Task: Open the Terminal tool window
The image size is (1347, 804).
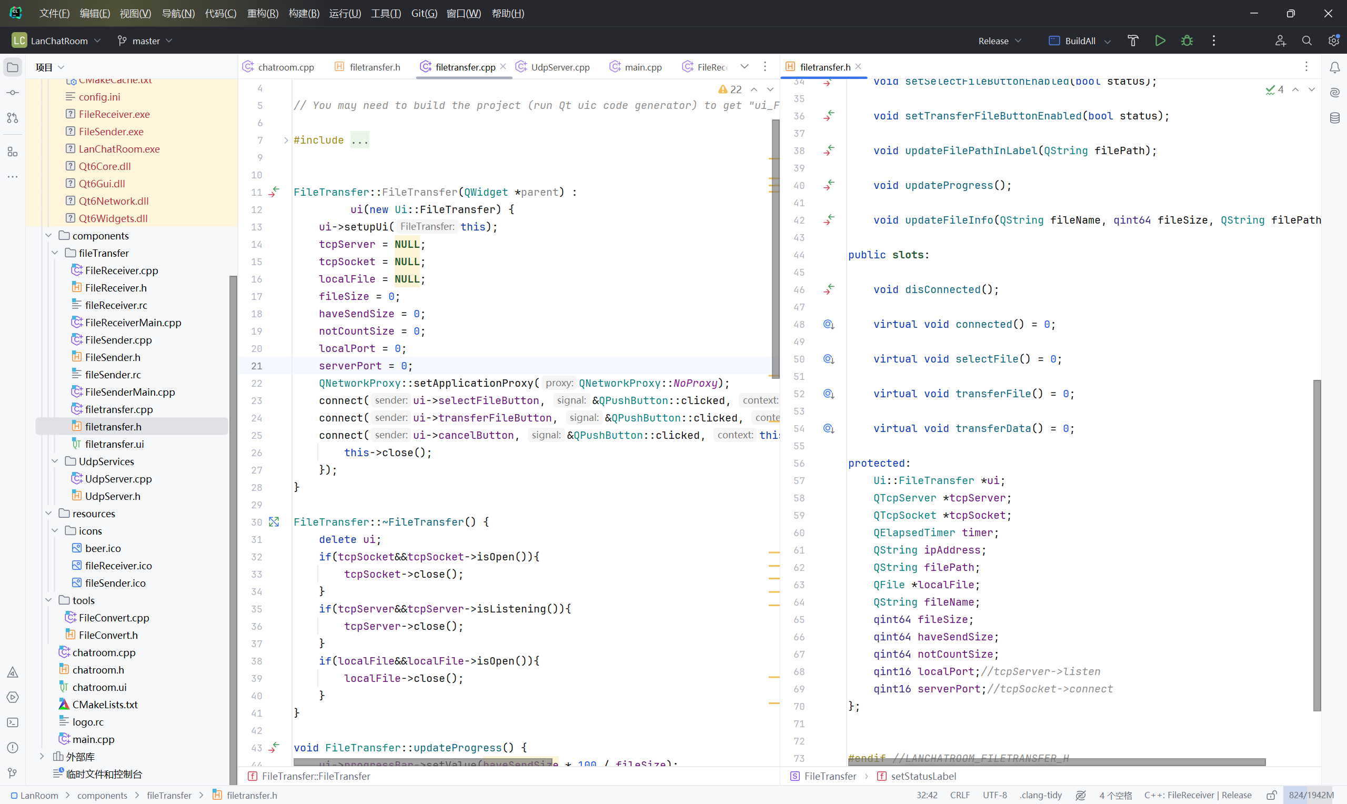Action: (x=13, y=723)
